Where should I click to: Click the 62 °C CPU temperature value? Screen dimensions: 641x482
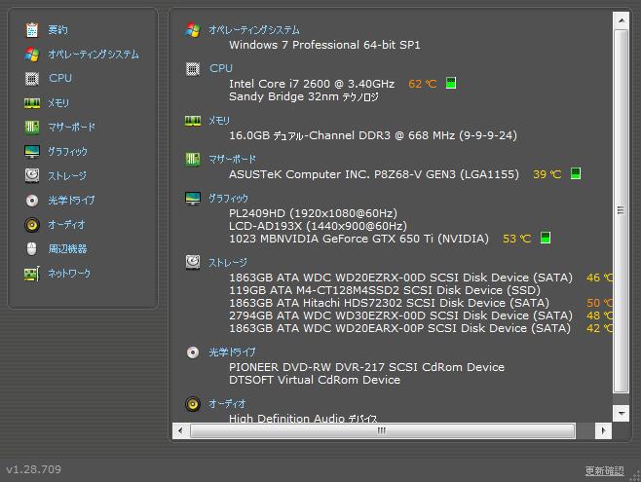point(422,84)
